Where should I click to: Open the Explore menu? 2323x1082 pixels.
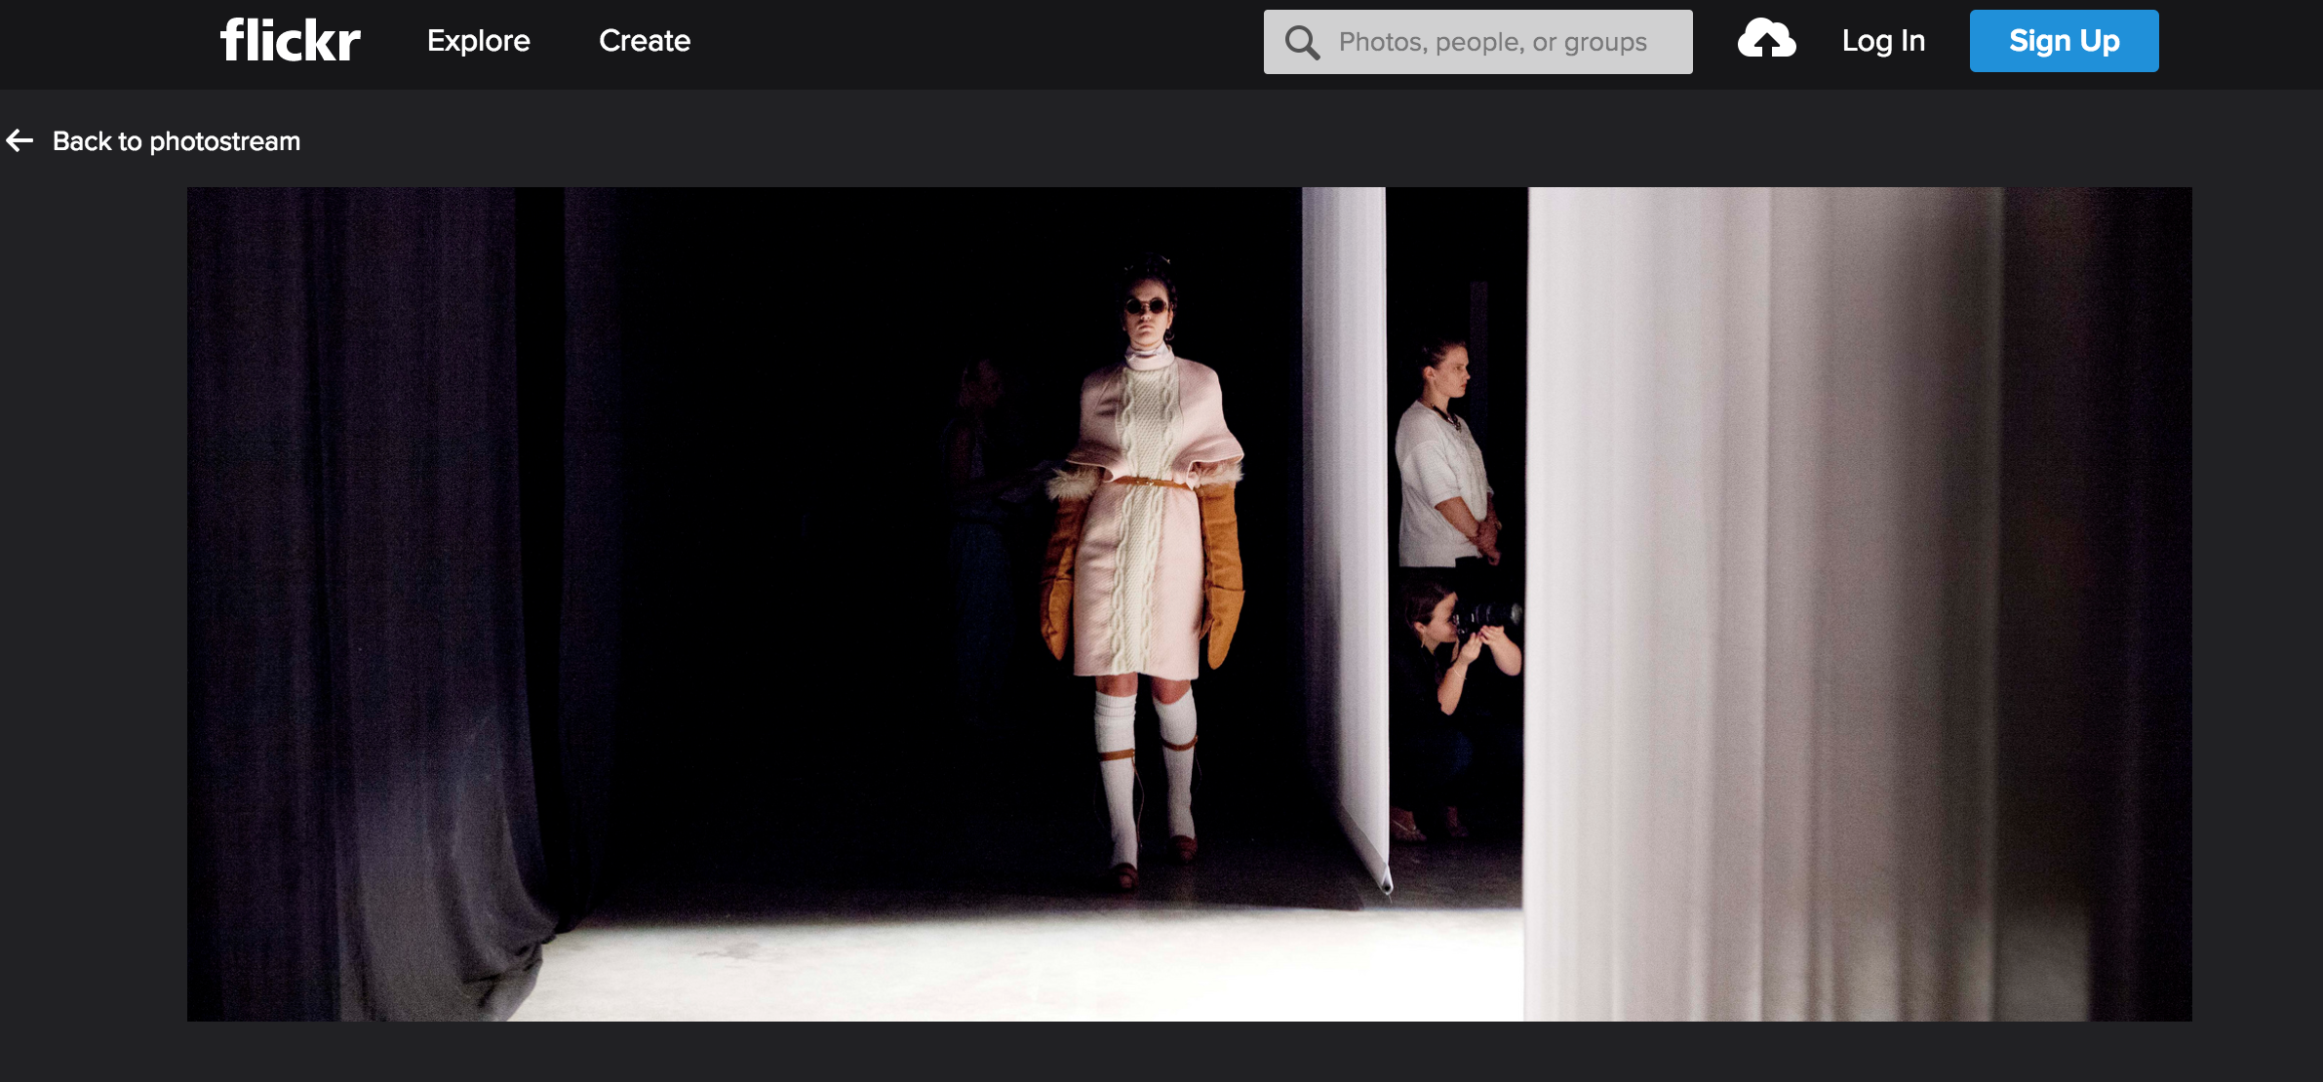478,41
